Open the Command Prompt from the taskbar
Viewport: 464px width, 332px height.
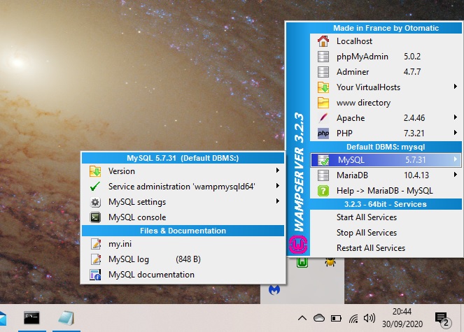coord(31,317)
